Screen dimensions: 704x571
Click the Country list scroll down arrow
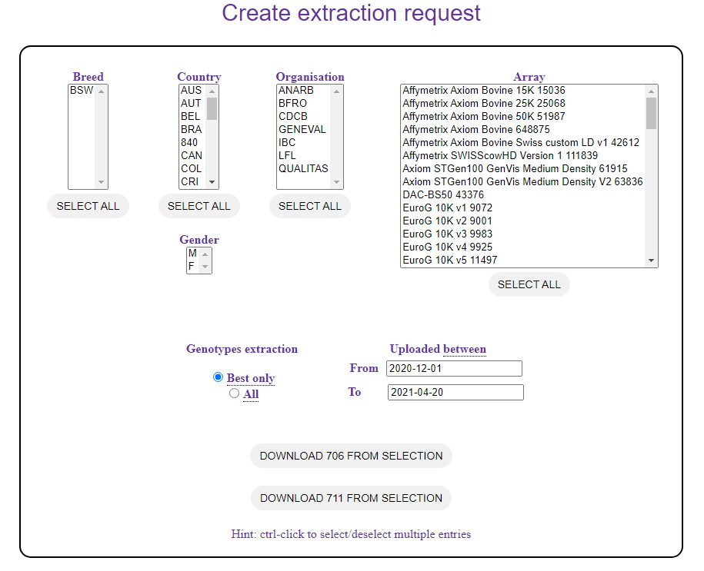[x=212, y=183]
